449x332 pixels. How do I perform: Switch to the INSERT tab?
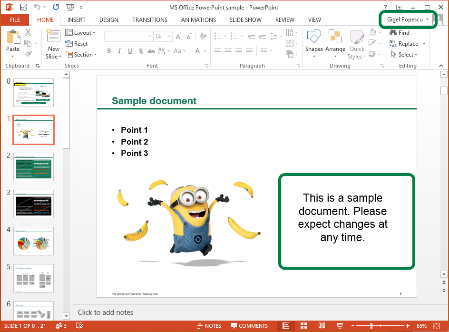[77, 20]
